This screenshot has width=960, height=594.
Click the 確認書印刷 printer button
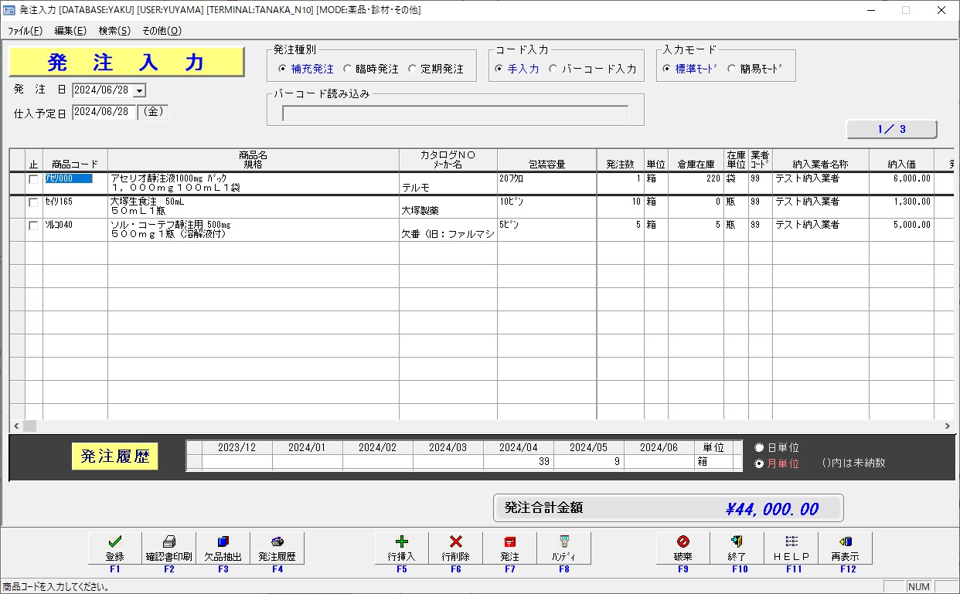[169, 548]
